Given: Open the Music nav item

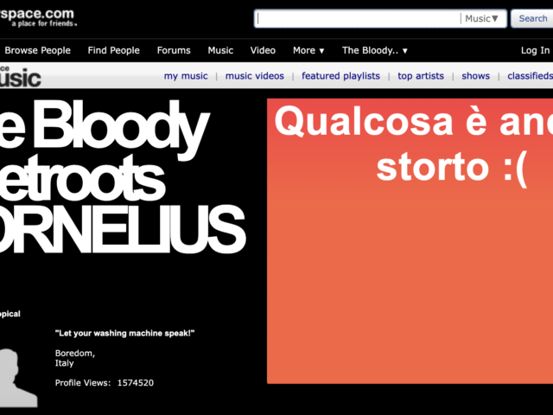Looking at the screenshot, I should pos(220,50).
